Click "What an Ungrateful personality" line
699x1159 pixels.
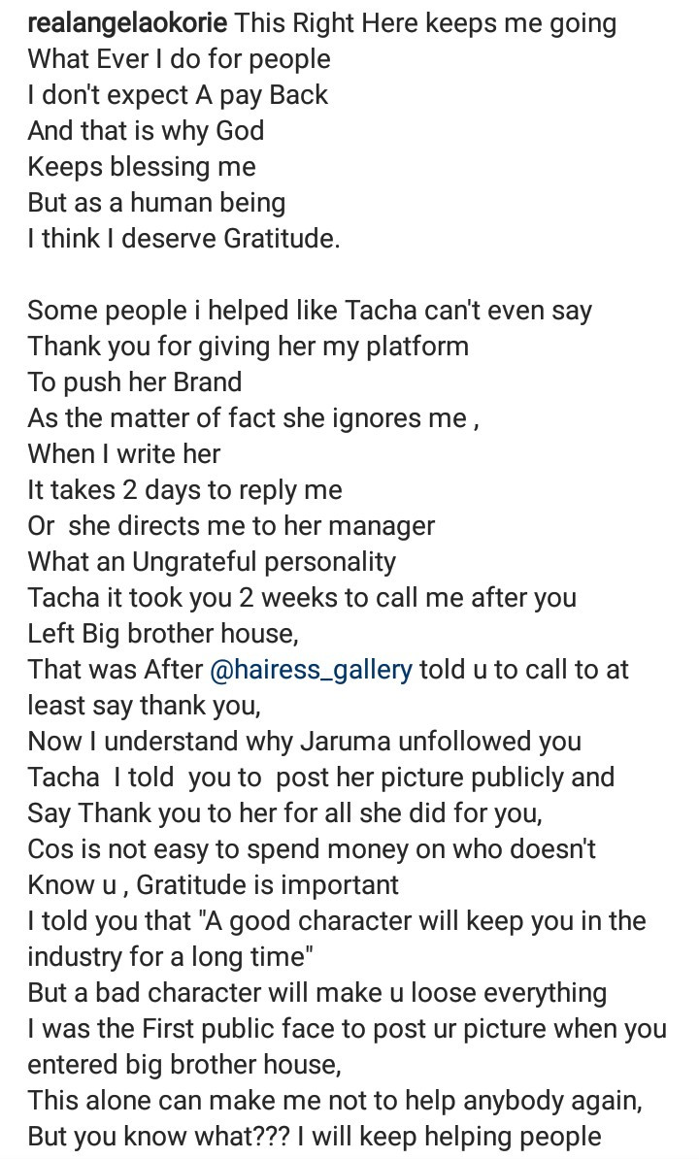[212, 562]
